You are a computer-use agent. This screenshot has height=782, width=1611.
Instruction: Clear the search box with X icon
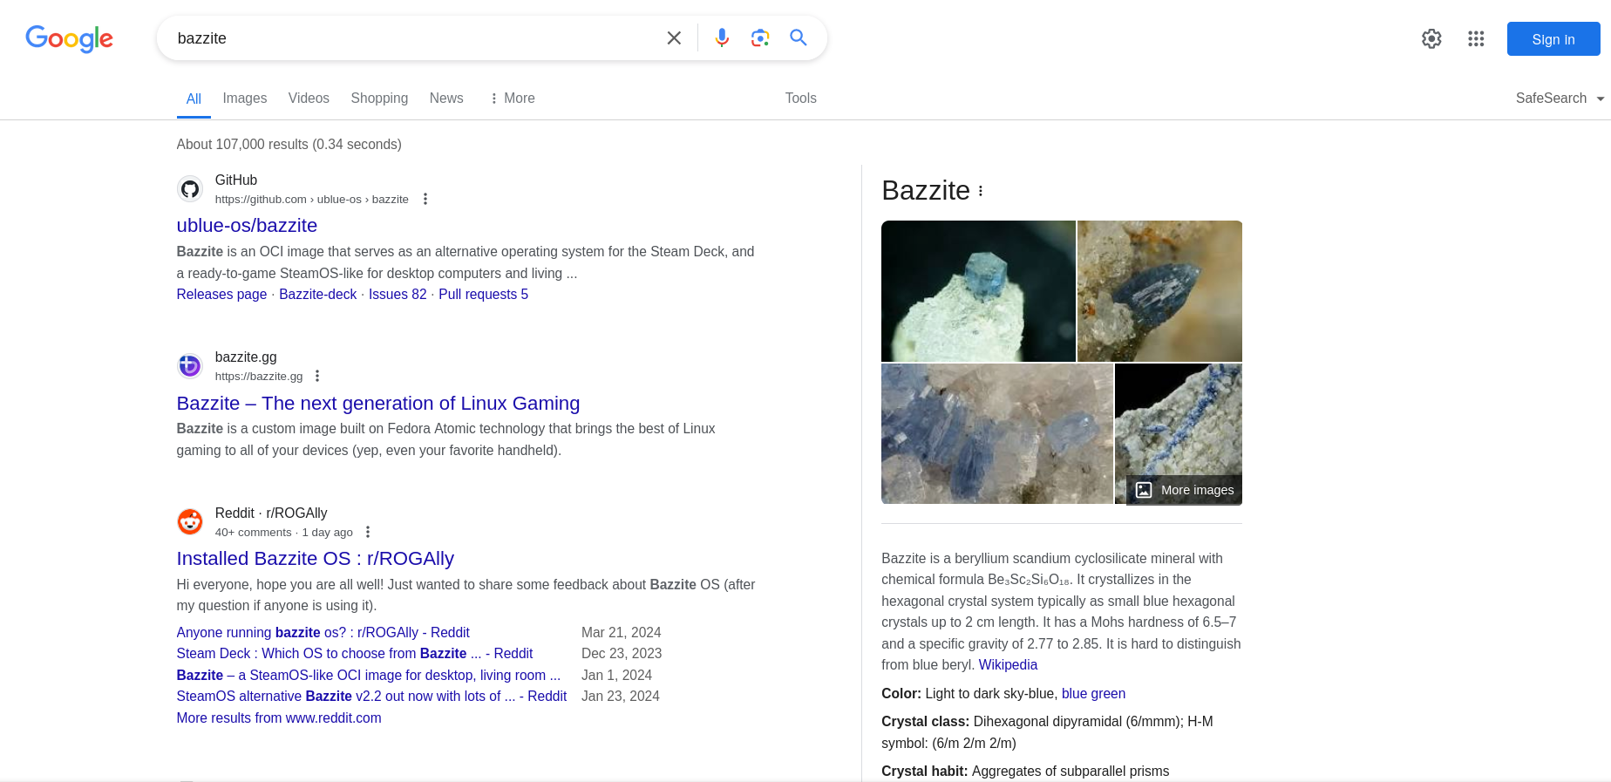674,38
